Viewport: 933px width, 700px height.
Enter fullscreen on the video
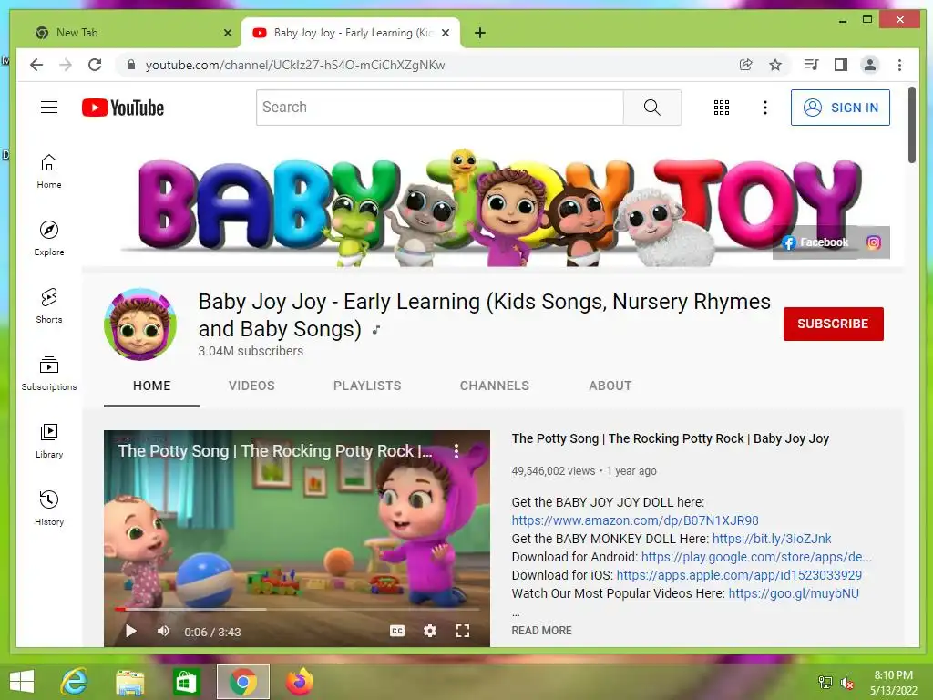pyautogui.click(x=462, y=631)
